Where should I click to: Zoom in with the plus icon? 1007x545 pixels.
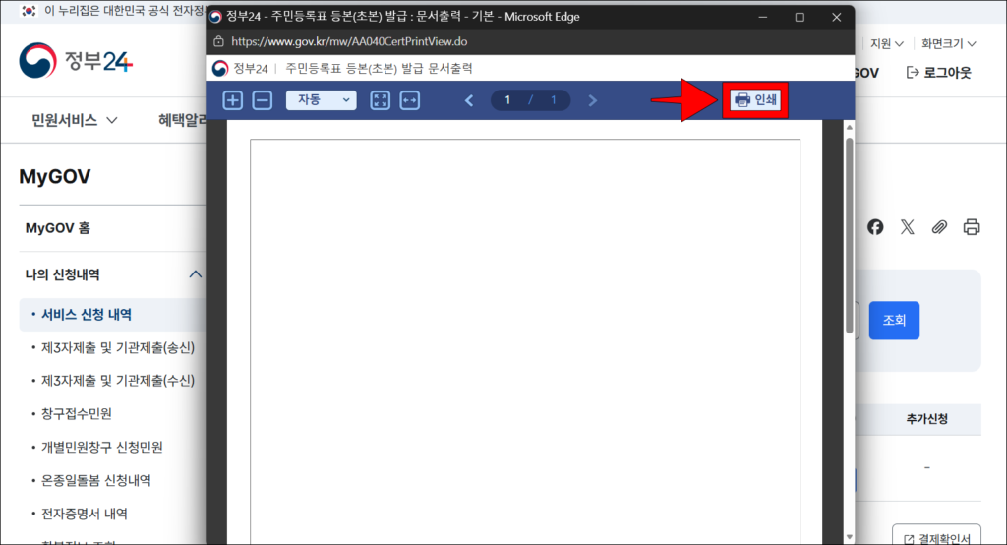tap(233, 100)
